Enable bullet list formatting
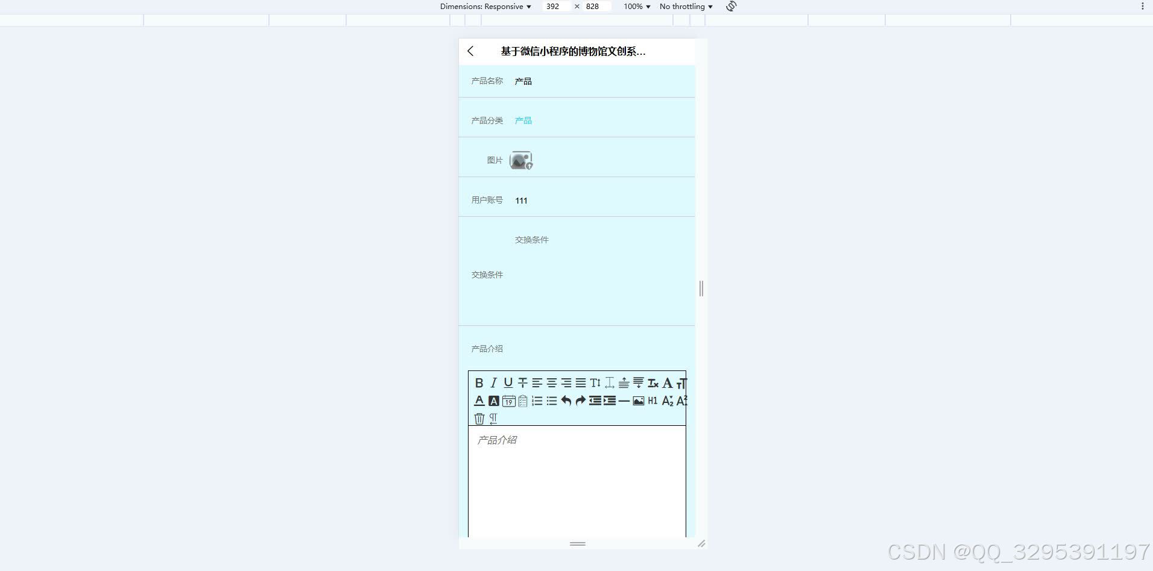 (551, 401)
